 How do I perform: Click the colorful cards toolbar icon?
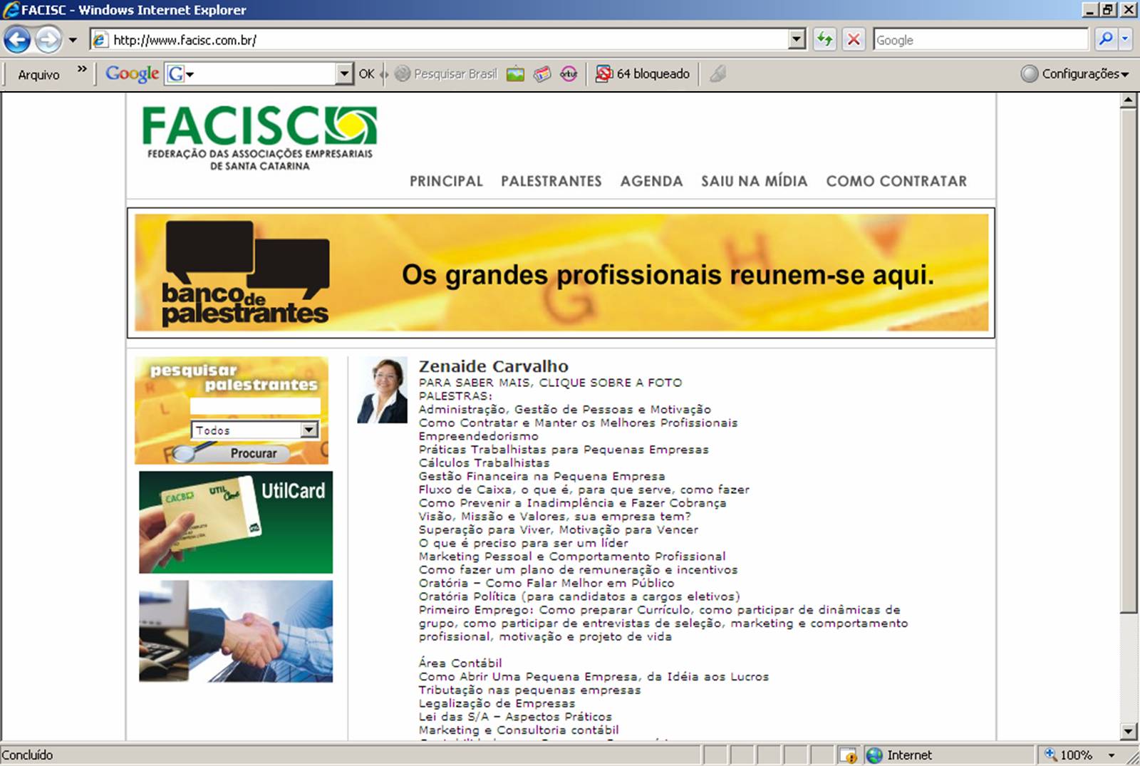point(542,73)
